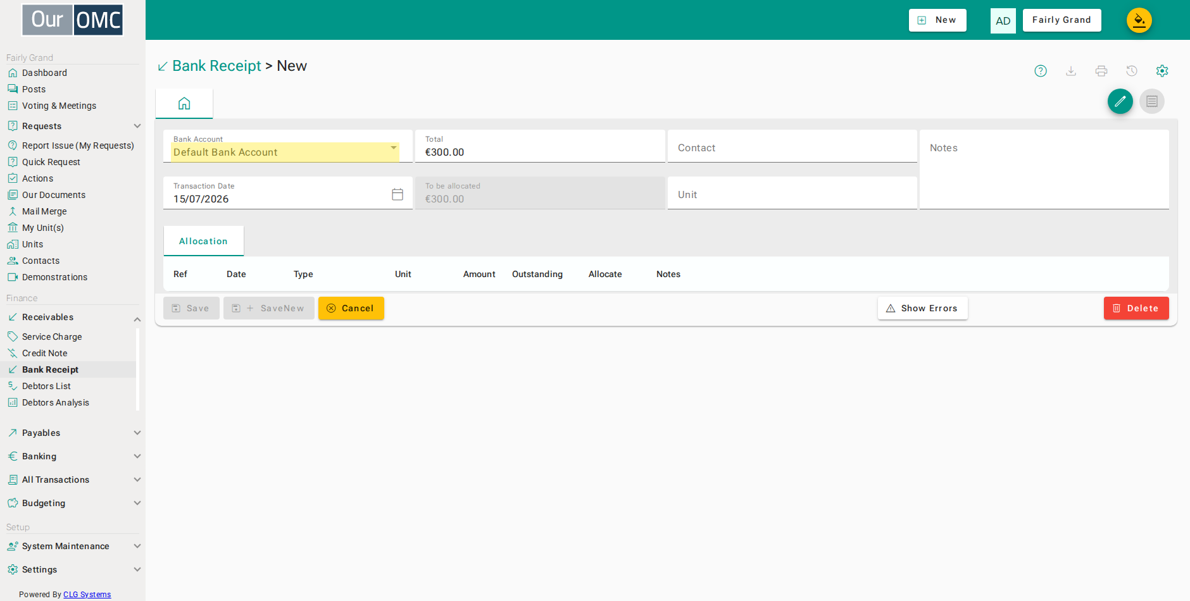Click the OurOMC logo
Image resolution: width=1190 pixels, height=601 pixels.
click(73, 20)
